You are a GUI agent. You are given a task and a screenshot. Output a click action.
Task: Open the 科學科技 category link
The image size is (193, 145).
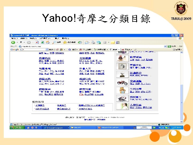pos(45,58)
